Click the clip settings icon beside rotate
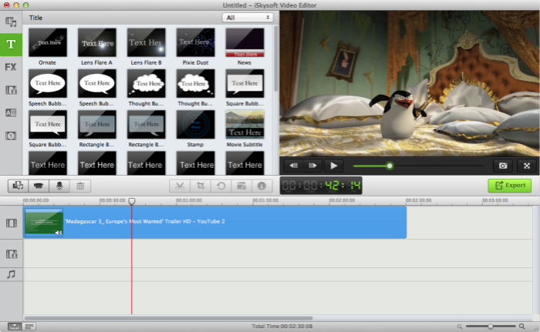Screen dimensions: 540x332 241,186
